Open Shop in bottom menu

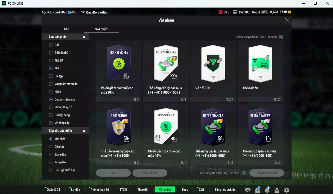185,190
